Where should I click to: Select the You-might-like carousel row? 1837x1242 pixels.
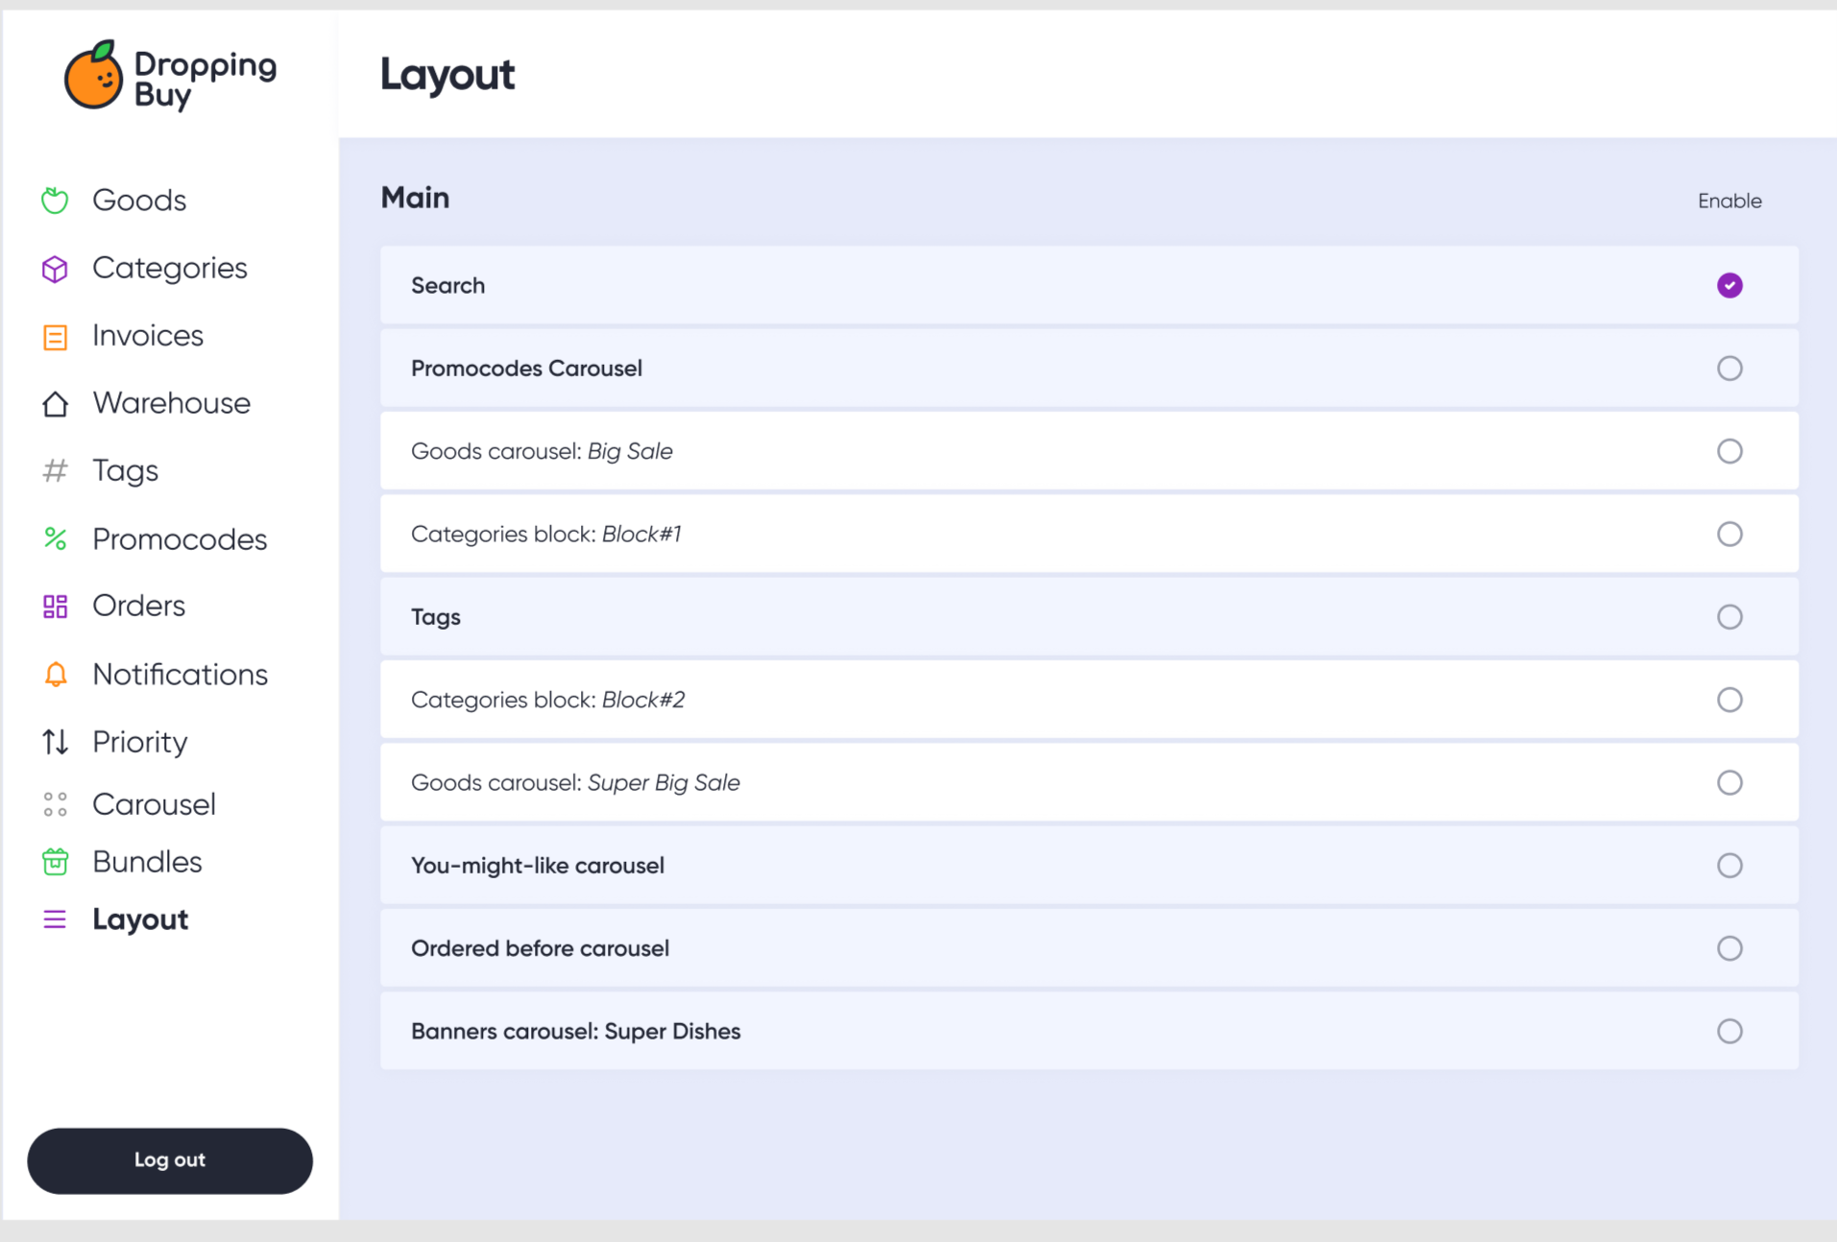coord(1089,866)
